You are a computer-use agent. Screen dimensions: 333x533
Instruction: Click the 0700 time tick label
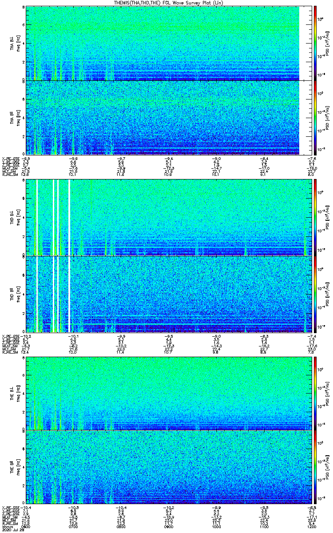click(x=73, y=526)
